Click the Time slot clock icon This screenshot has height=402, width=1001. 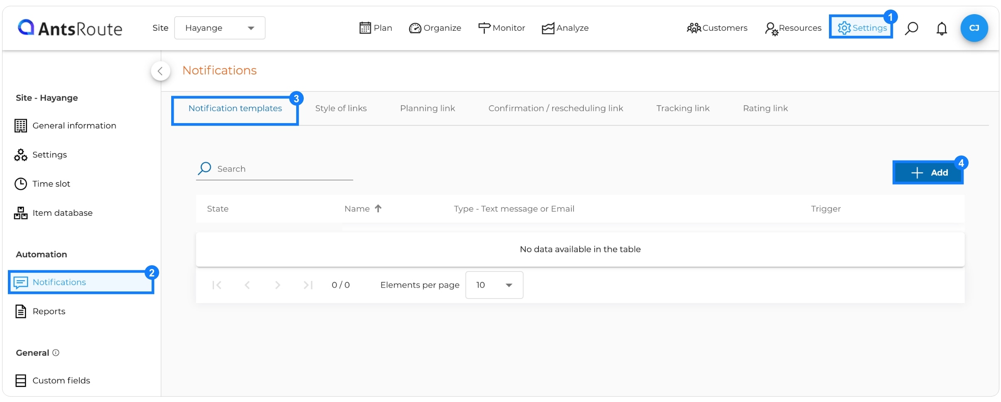tap(21, 184)
